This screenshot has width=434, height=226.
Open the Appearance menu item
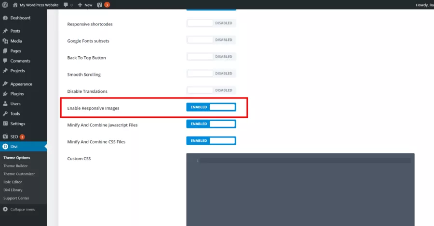(x=23, y=84)
